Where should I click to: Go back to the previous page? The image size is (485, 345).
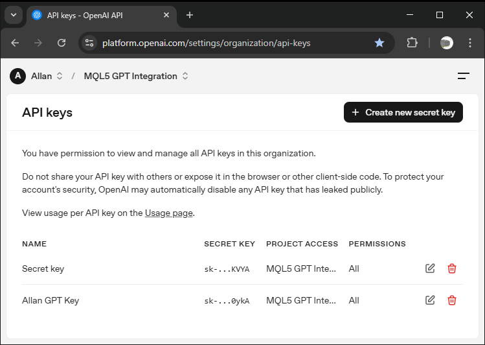point(15,43)
